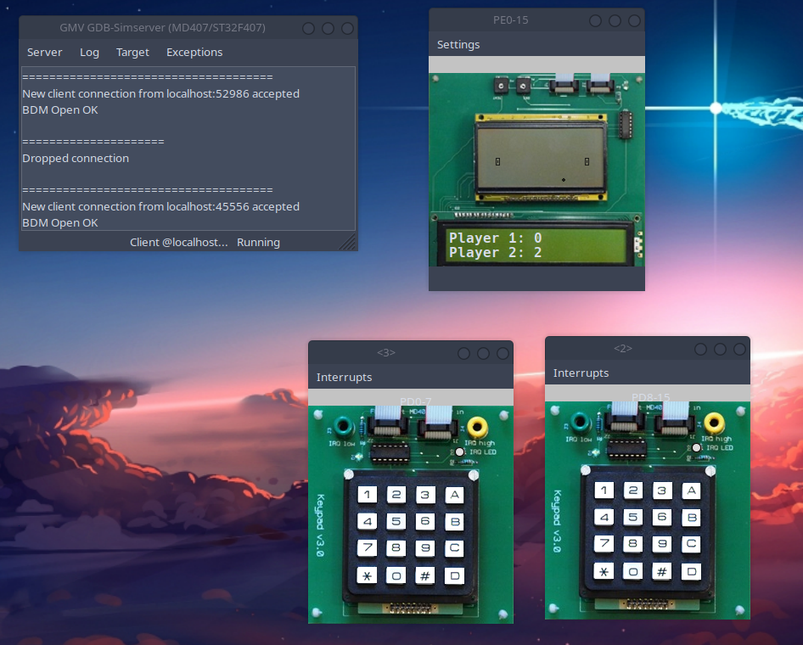Click 'Dropped connection' log line
Image resolution: width=803 pixels, height=645 pixels.
pos(76,158)
